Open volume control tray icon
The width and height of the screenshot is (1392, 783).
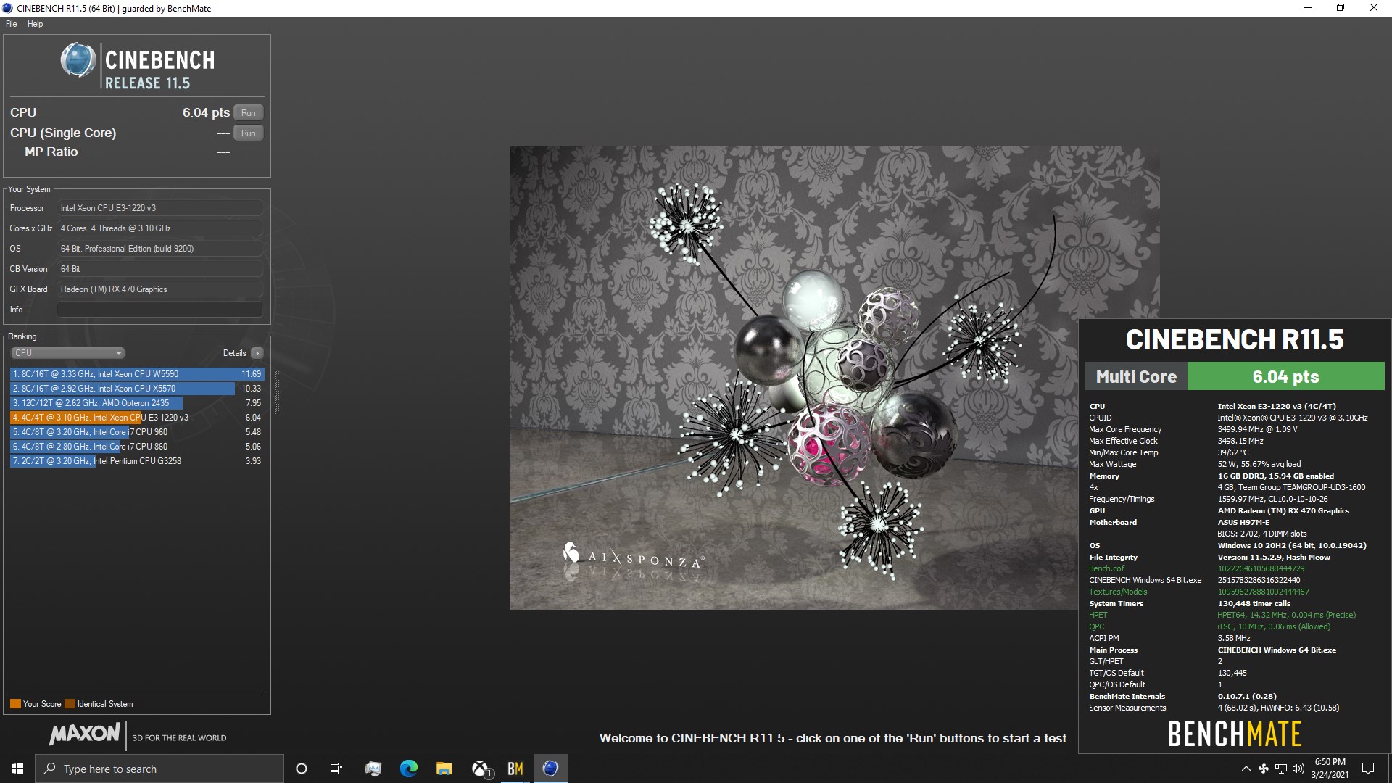pyautogui.click(x=1298, y=768)
